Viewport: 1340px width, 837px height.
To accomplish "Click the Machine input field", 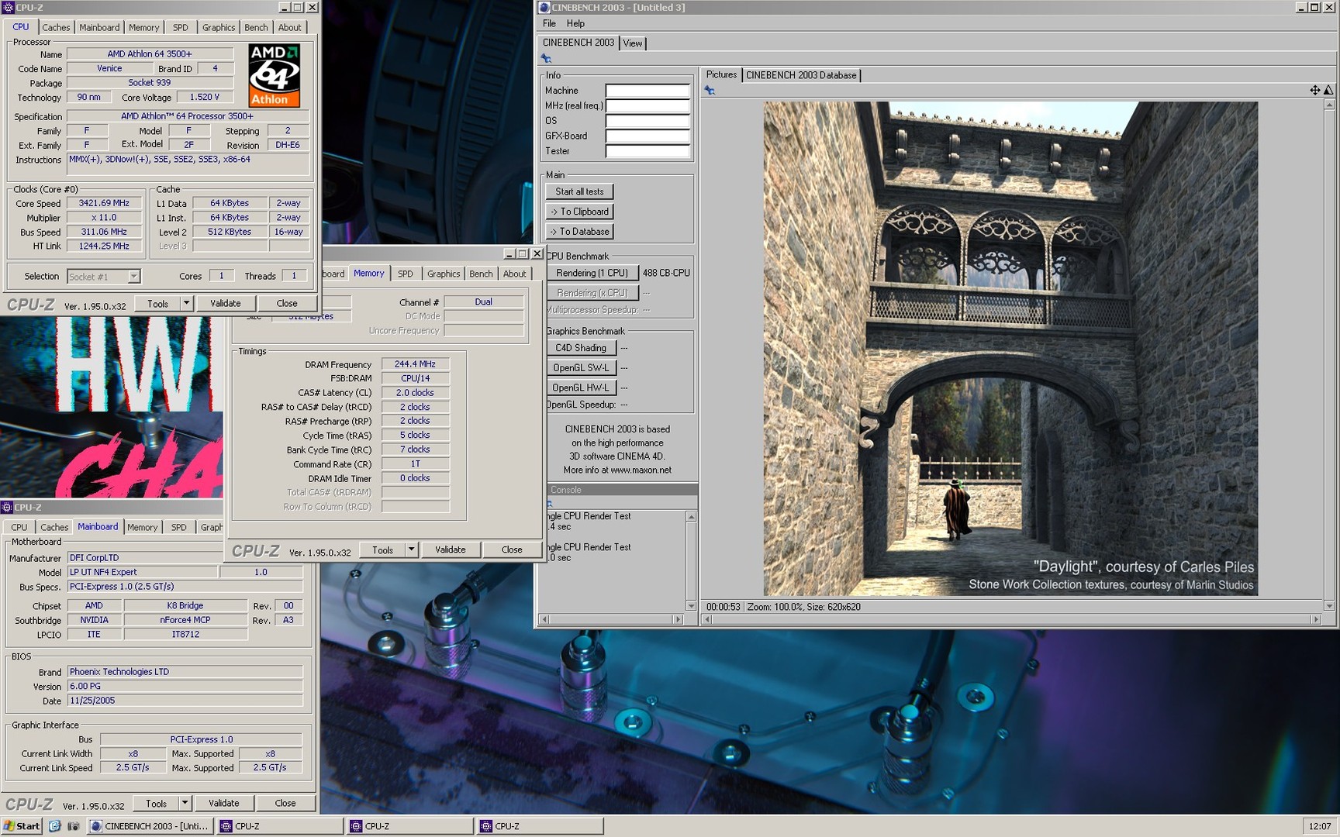I will 648,91.
